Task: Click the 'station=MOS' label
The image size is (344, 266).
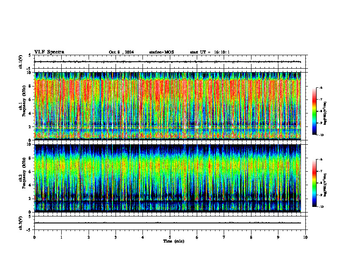Action: [x=162, y=52]
